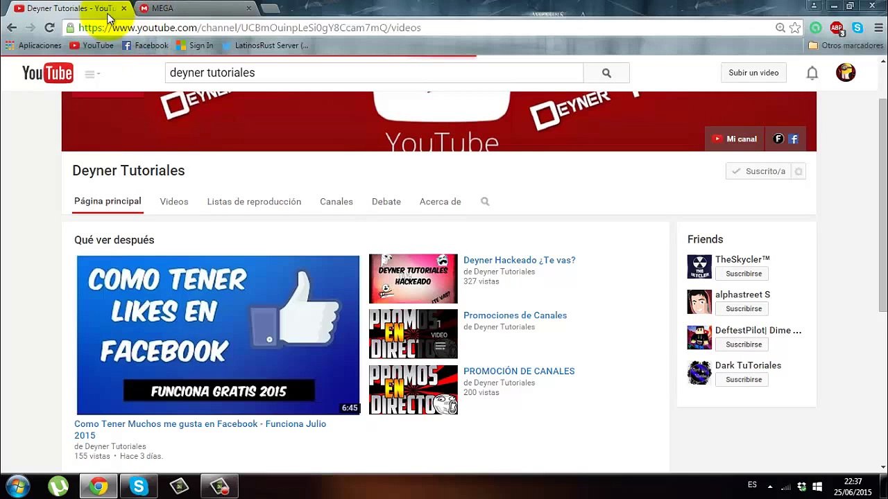Open Promociones de Canales playlist link
Image resolution: width=888 pixels, height=499 pixels.
(x=515, y=315)
